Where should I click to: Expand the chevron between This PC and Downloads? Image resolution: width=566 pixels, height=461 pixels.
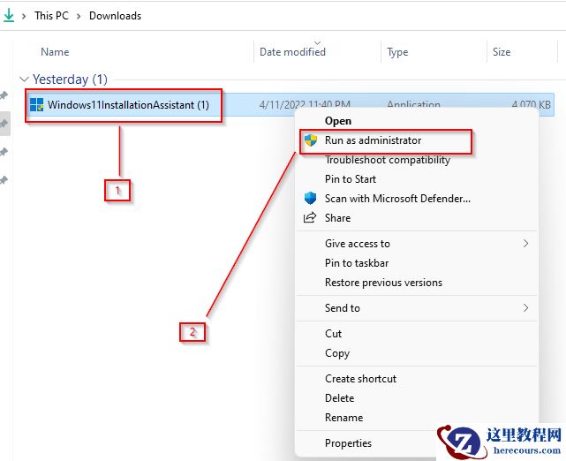coord(79,16)
